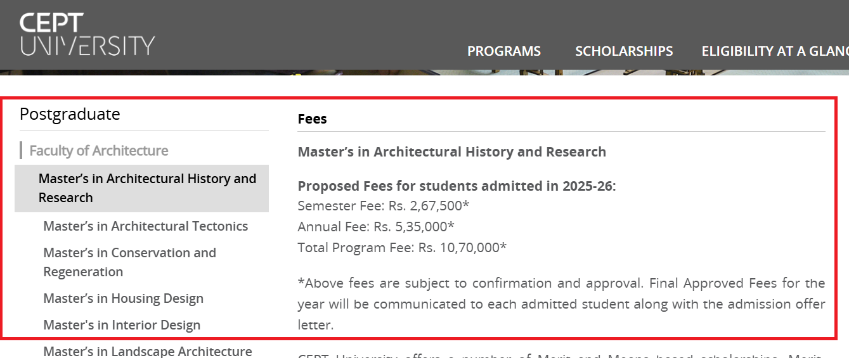
Task: Click the program title below Fees heading
Action: click(x=451, y=152)
